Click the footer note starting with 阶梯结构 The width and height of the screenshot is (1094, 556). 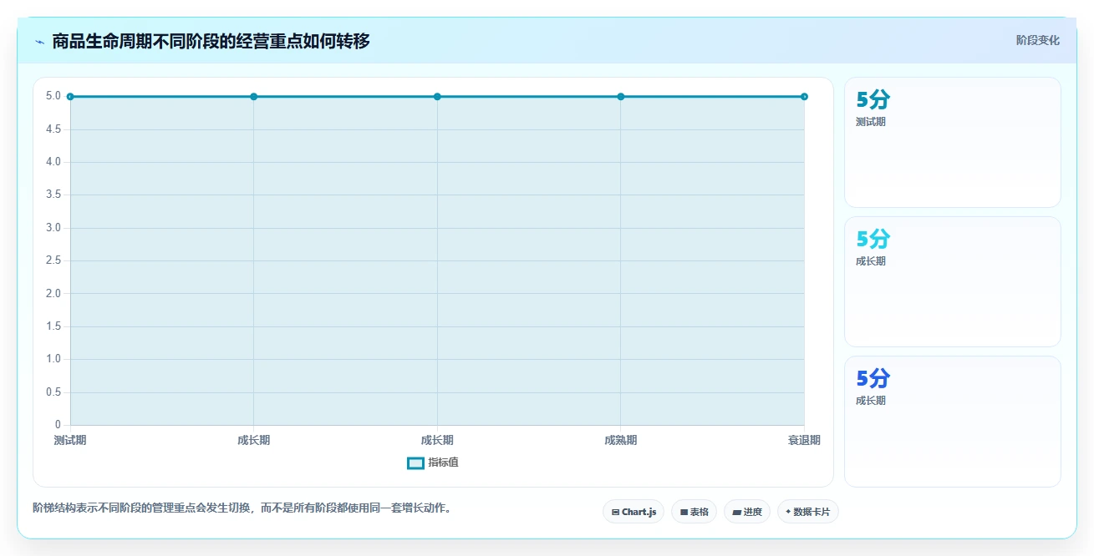[242, 508]
